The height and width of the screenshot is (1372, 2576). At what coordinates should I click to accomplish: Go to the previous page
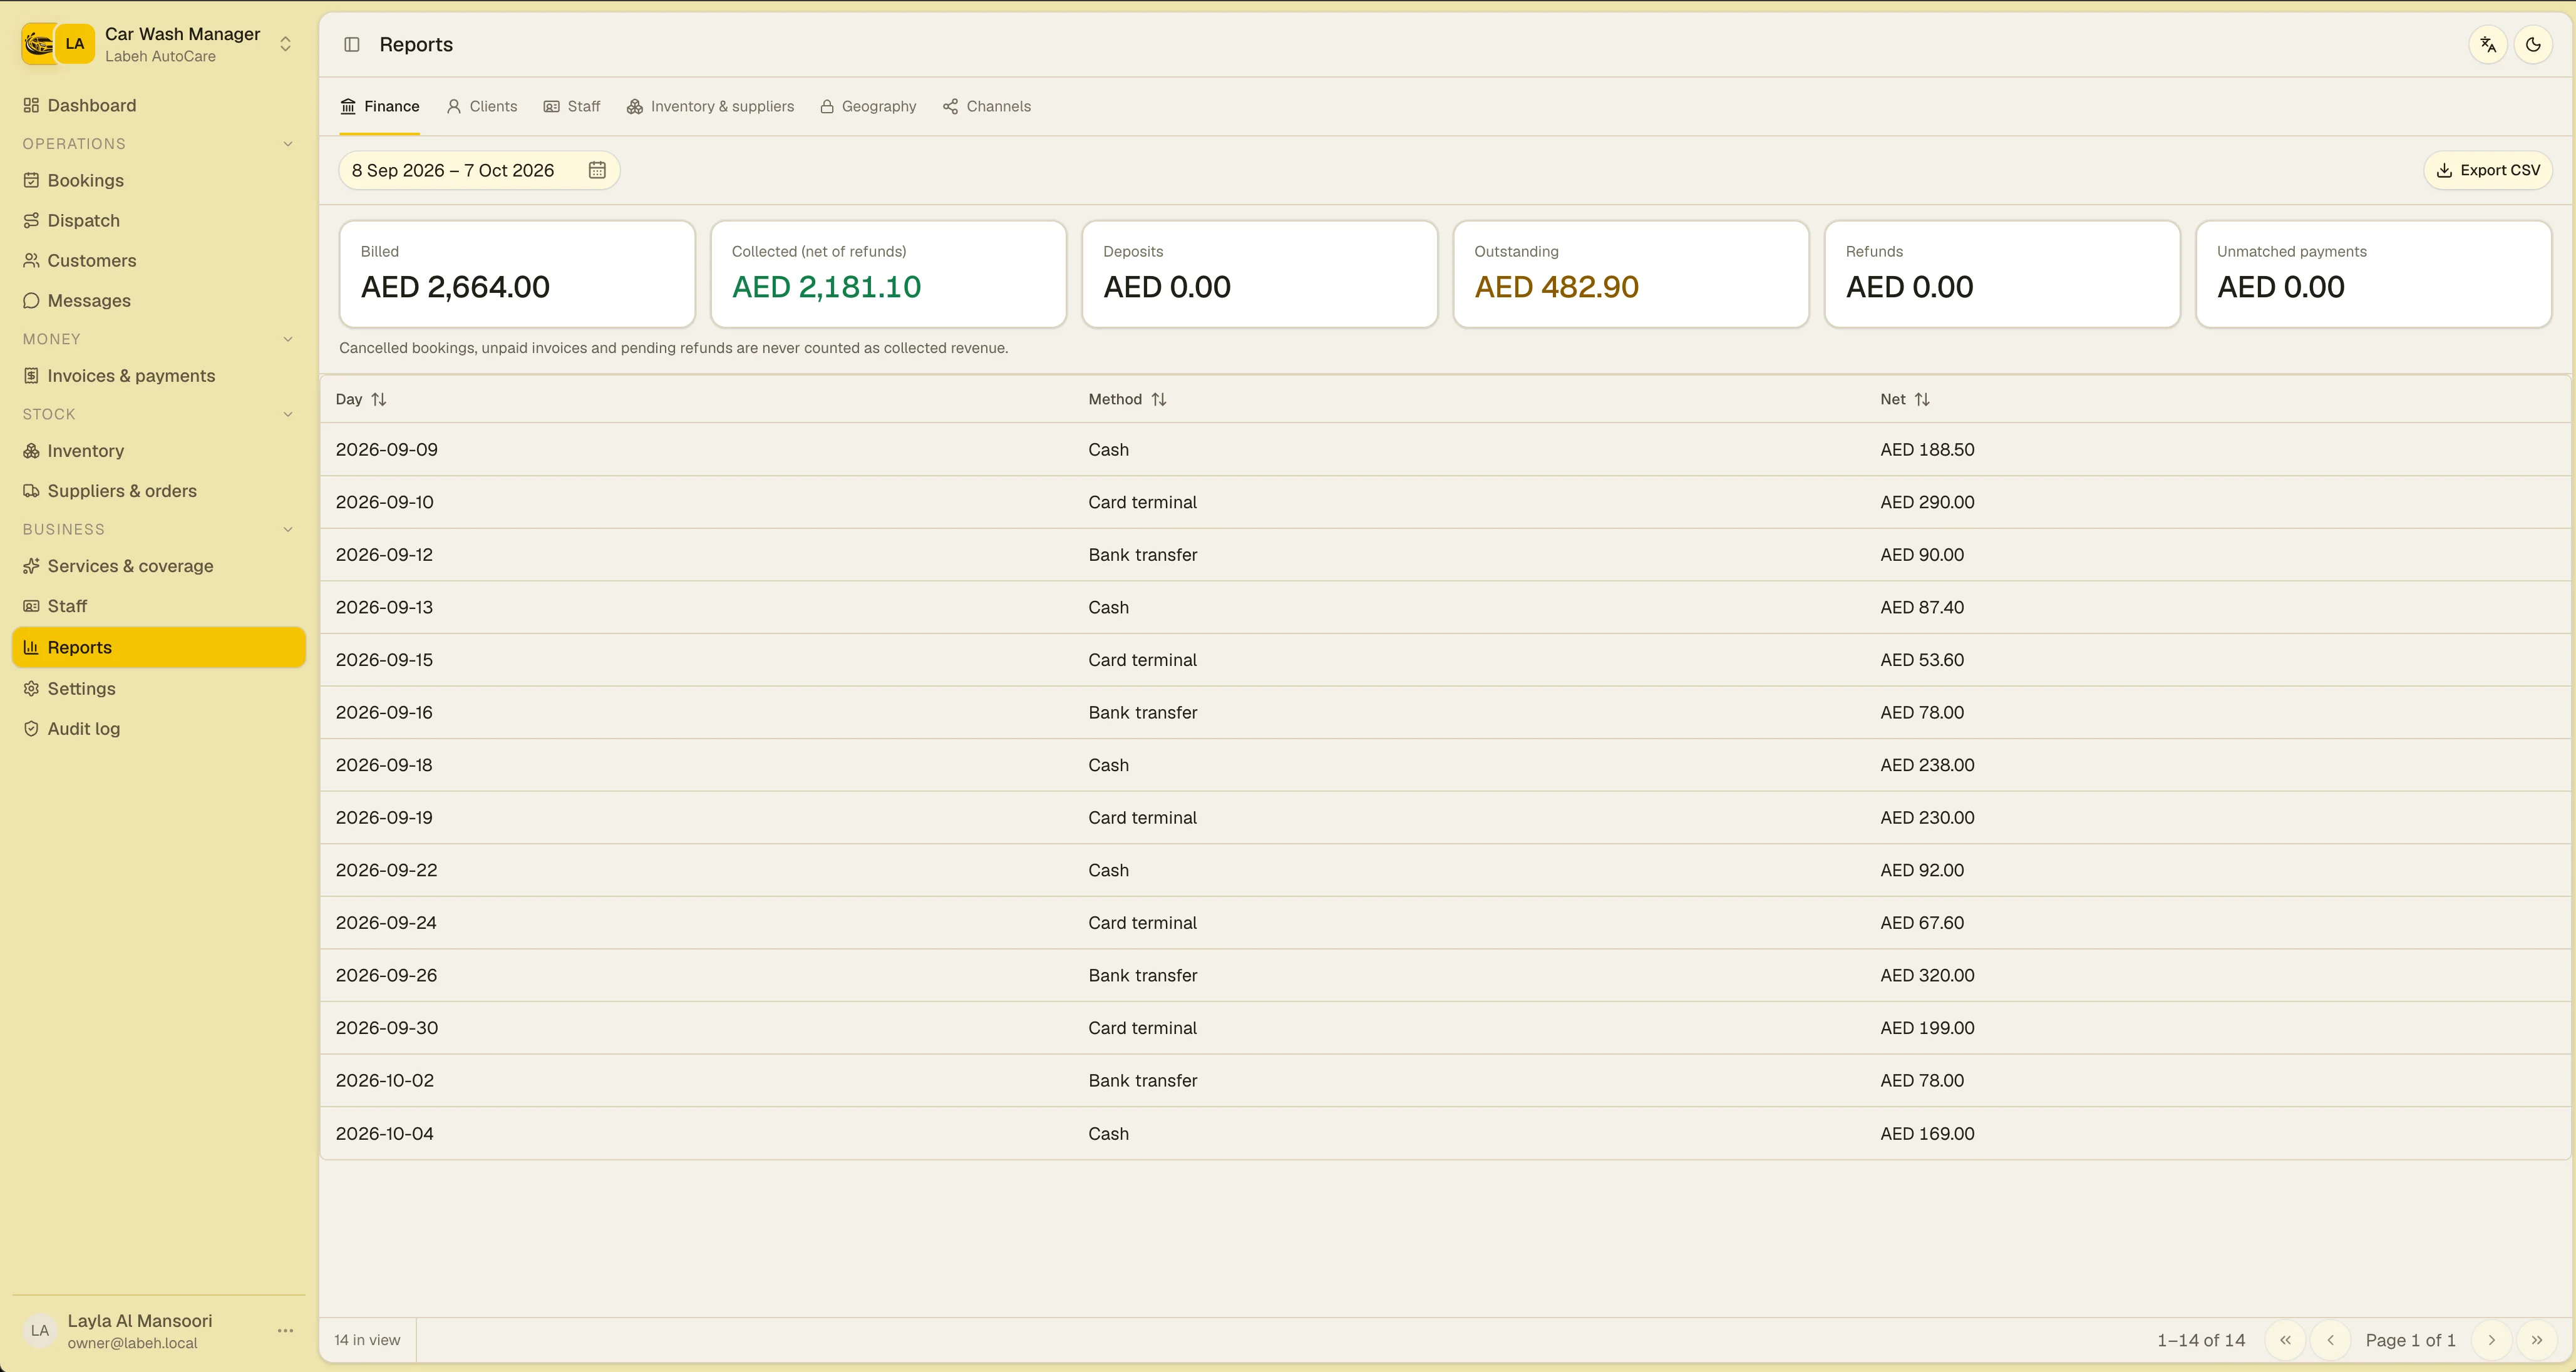coord(2330,1340)
